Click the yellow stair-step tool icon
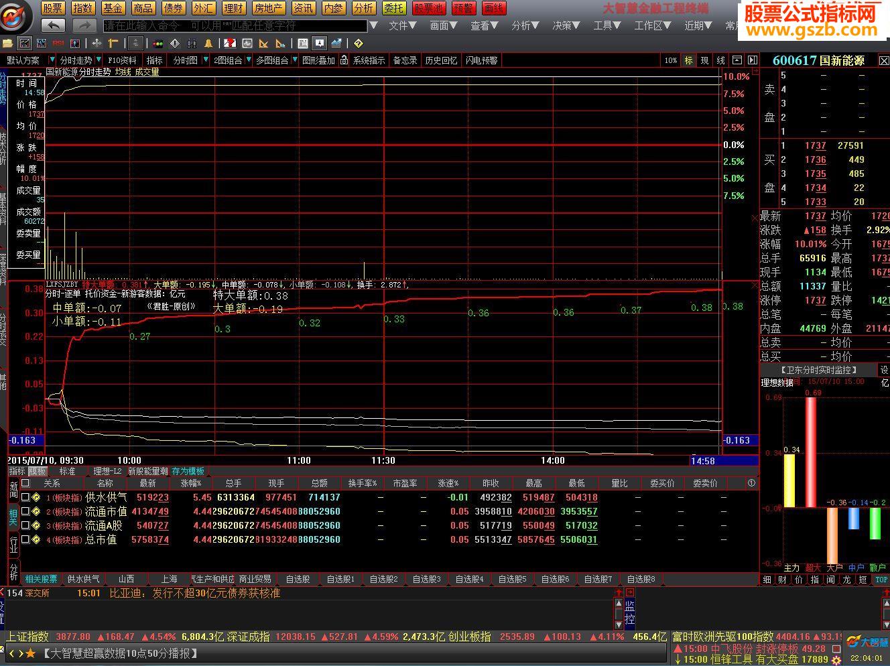890x666 pixels. tap(113, 44)
